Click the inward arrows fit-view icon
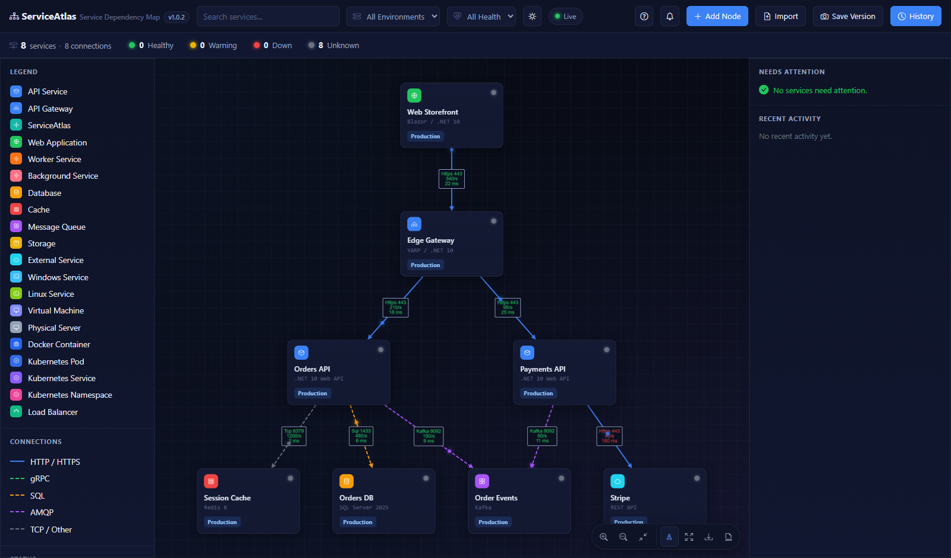Viewport: 951px width, 558px height. click(x=643, y=537)
